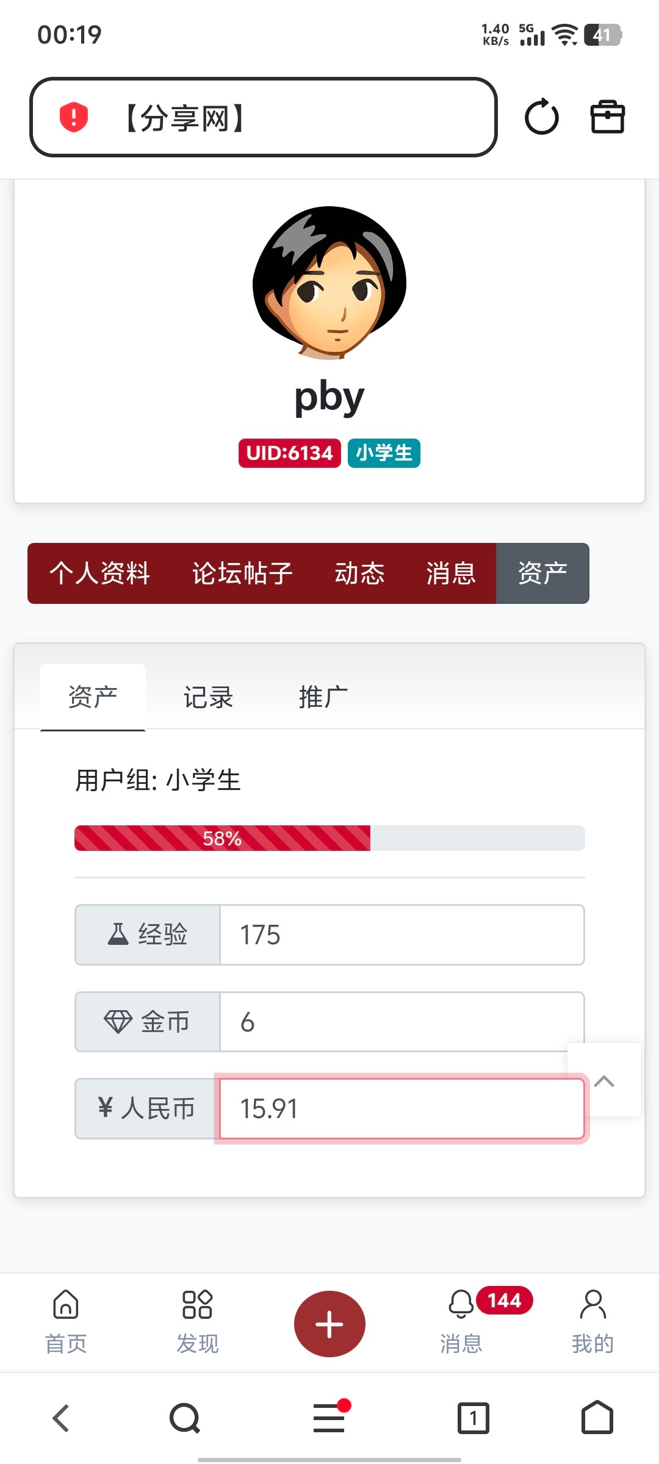
Task: Open tab switcher showing 1 tab
Action: coord(473,1418)
